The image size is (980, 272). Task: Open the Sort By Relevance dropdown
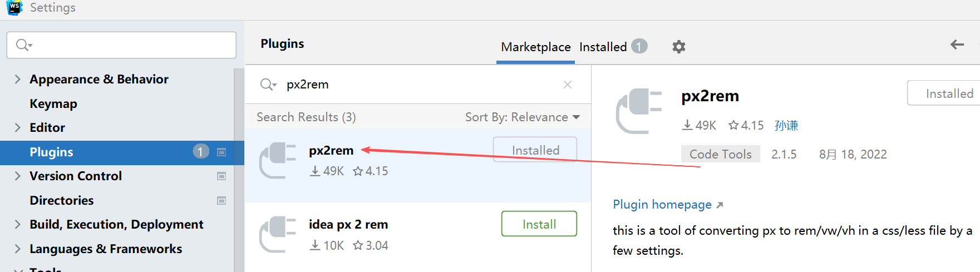523,117
